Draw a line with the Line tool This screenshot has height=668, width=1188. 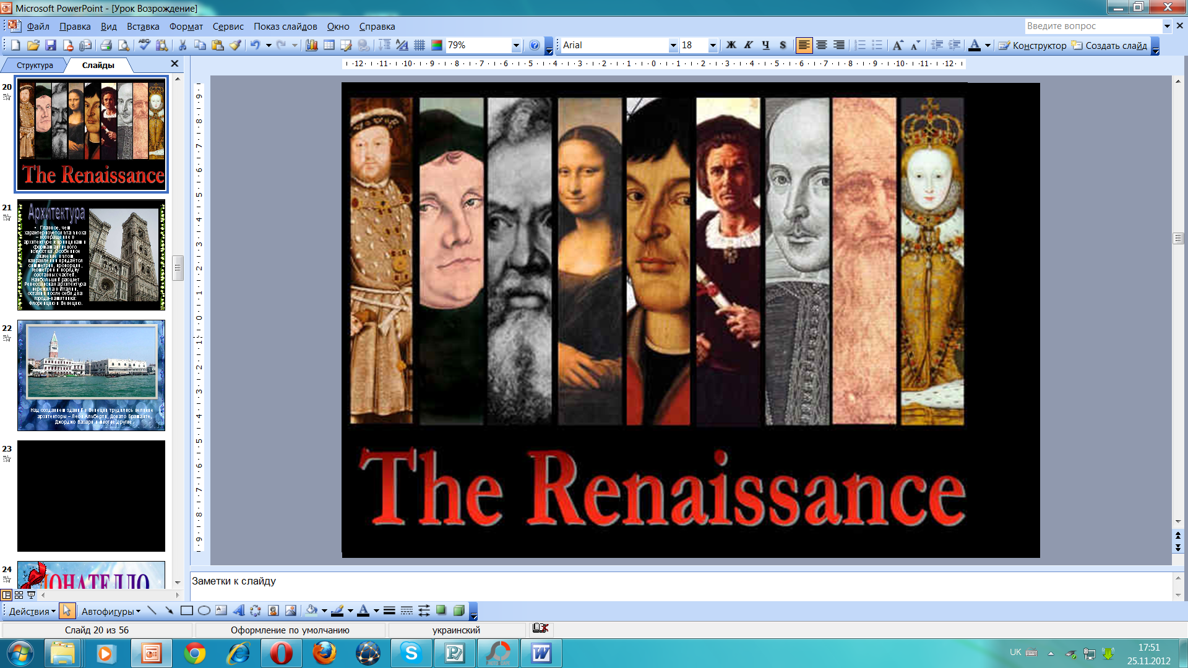[152, 611]
